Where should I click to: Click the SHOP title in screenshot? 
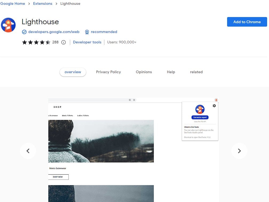(57, 107)
